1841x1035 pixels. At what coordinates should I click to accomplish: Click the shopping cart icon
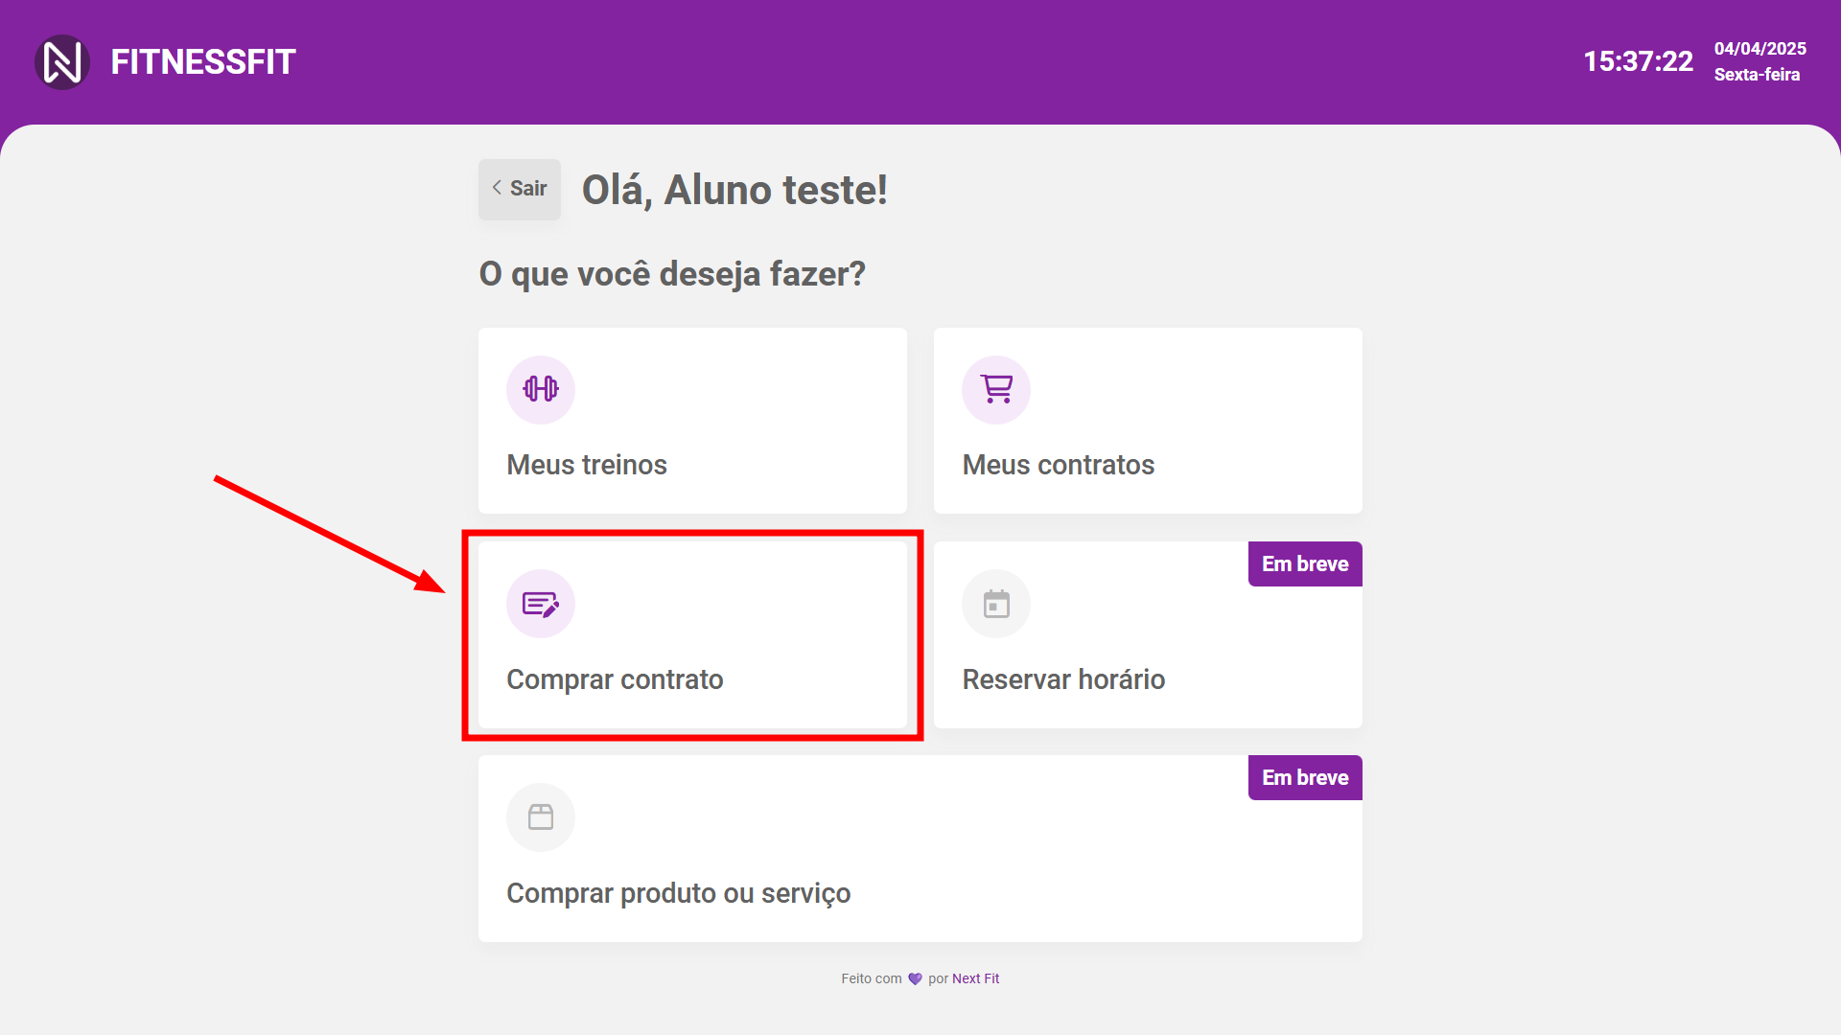coord(996,389)
